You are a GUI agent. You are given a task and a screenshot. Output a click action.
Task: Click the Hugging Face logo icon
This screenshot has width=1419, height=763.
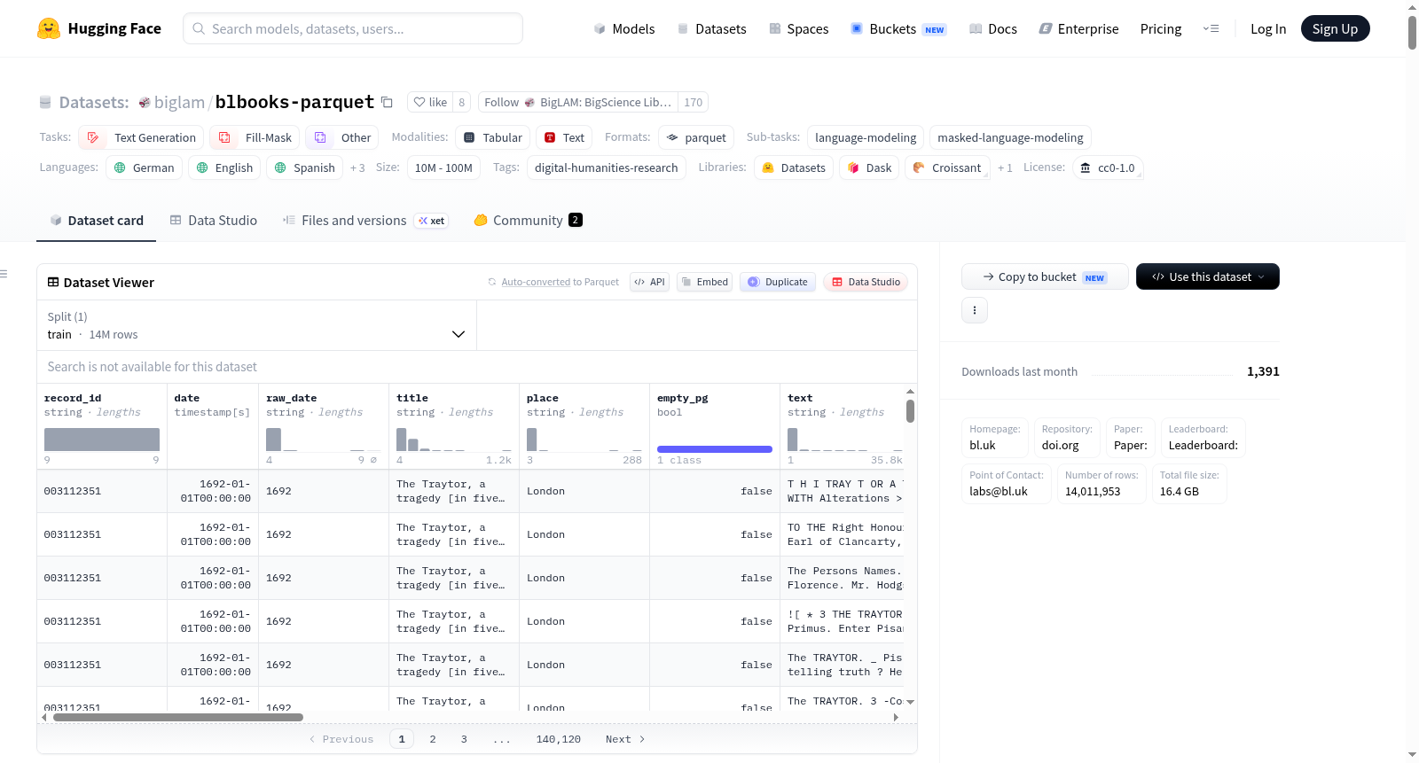(x=49, y=28)
